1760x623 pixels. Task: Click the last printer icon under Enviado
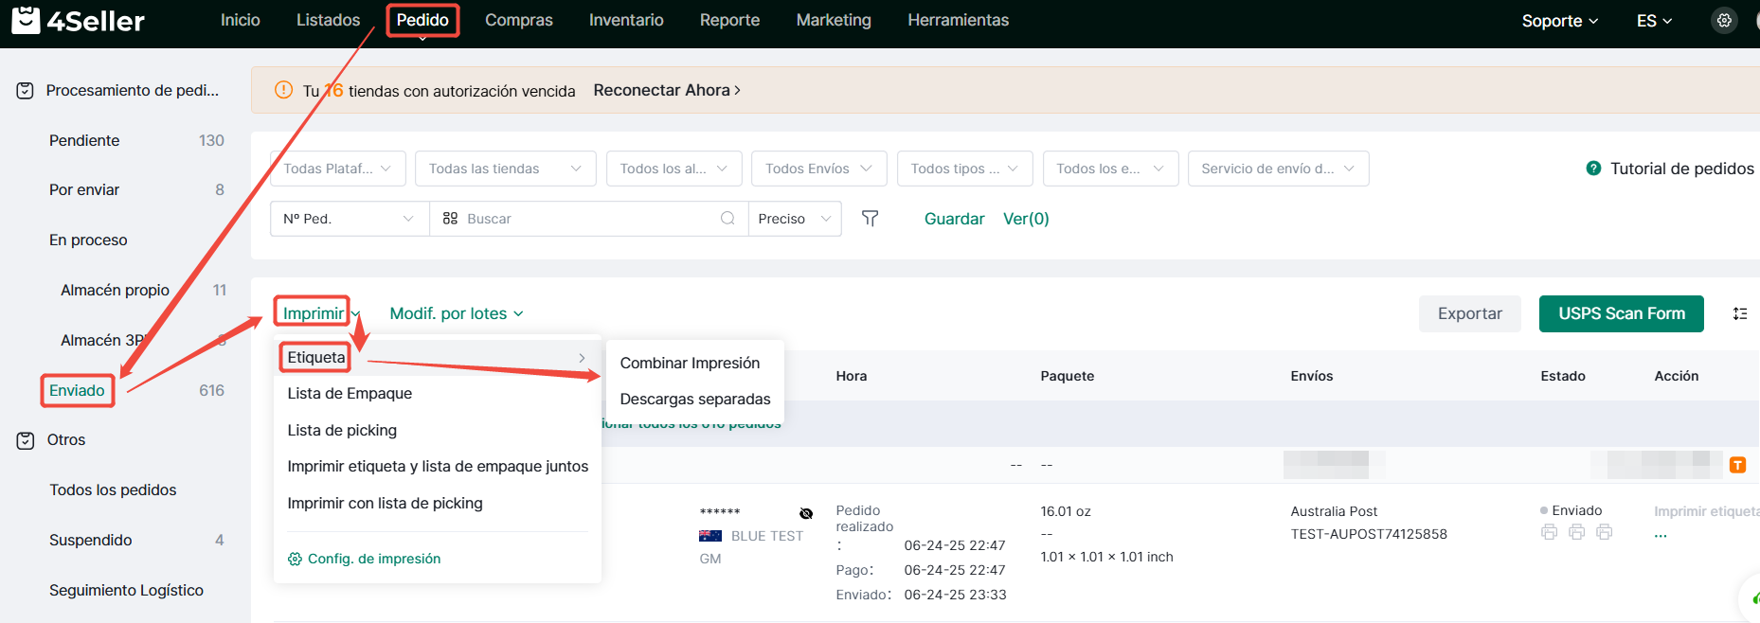pyautogui.click(x=1604, y=532)
